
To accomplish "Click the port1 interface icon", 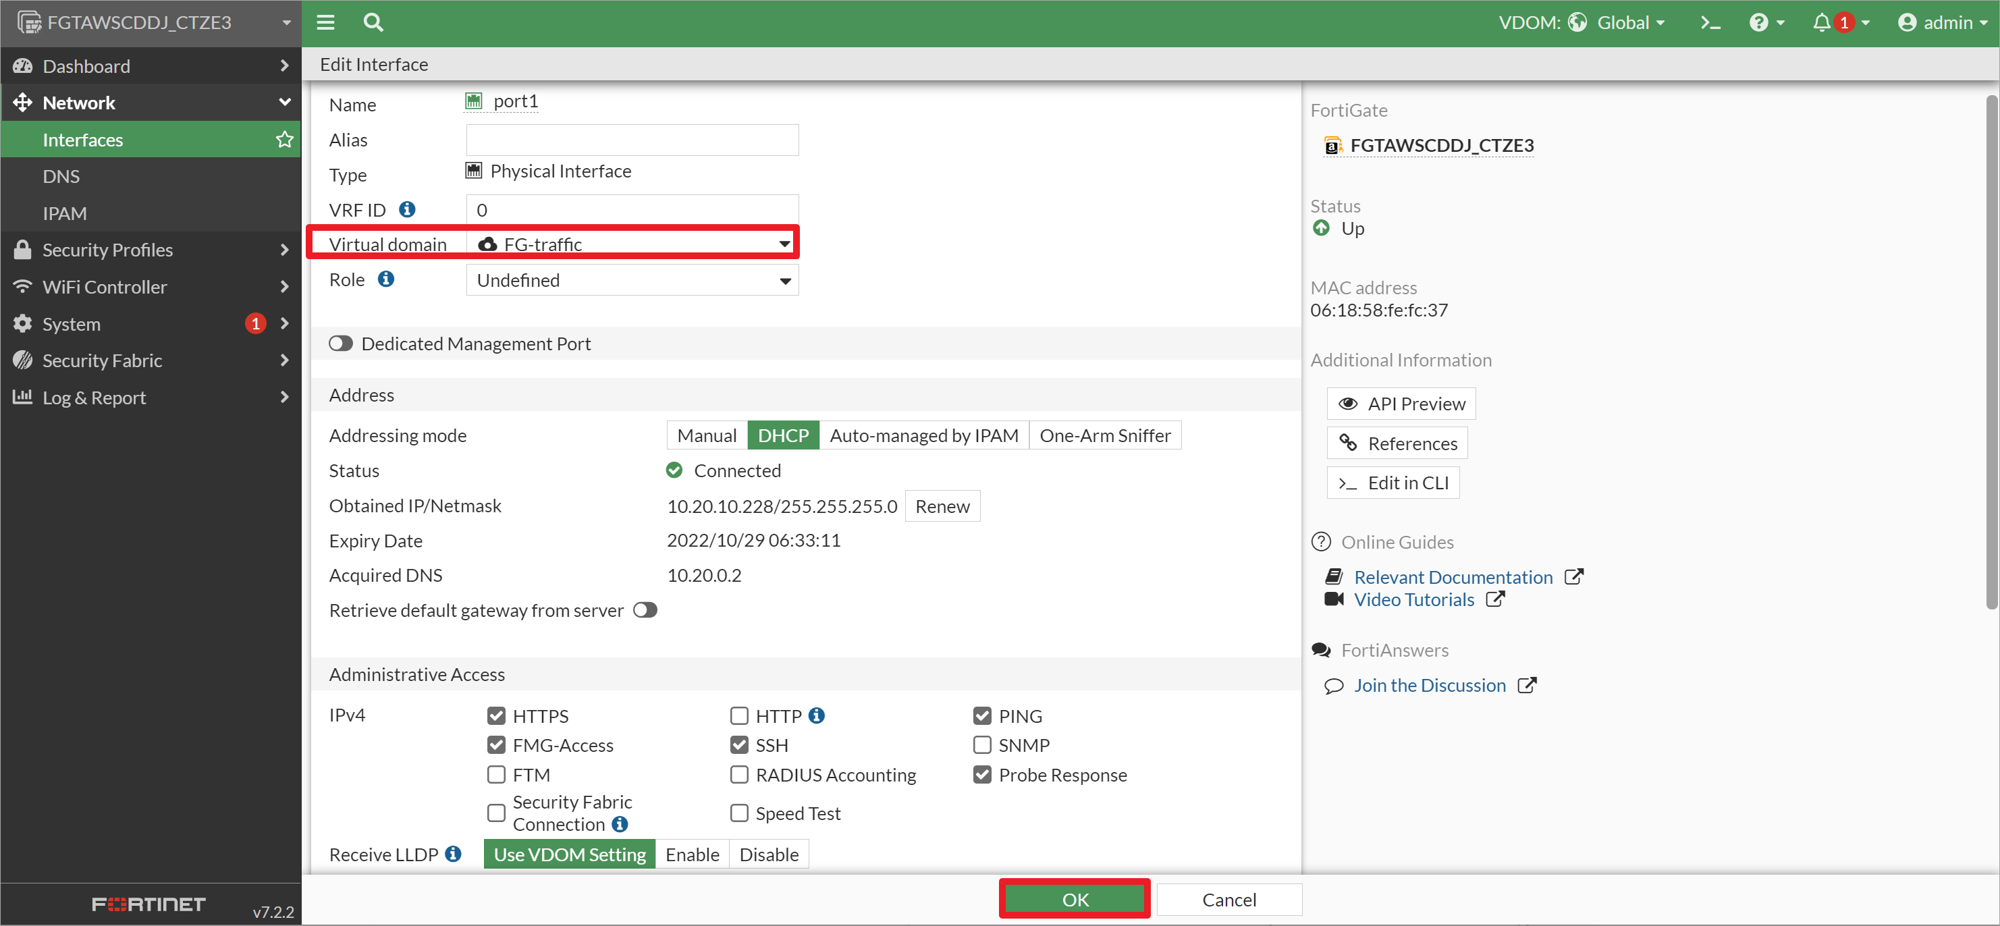I will click(474, 101).
